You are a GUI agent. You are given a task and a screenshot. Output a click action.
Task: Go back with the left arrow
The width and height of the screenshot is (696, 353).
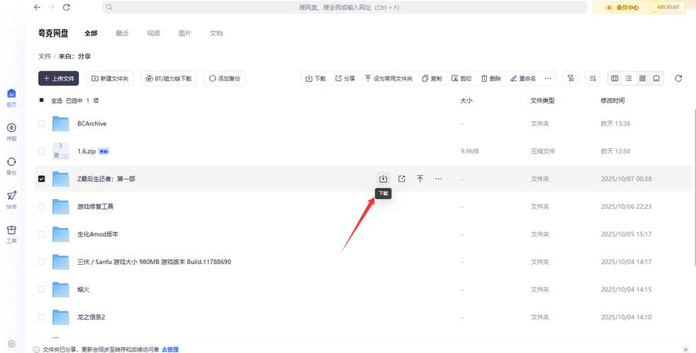coord(37,7)
